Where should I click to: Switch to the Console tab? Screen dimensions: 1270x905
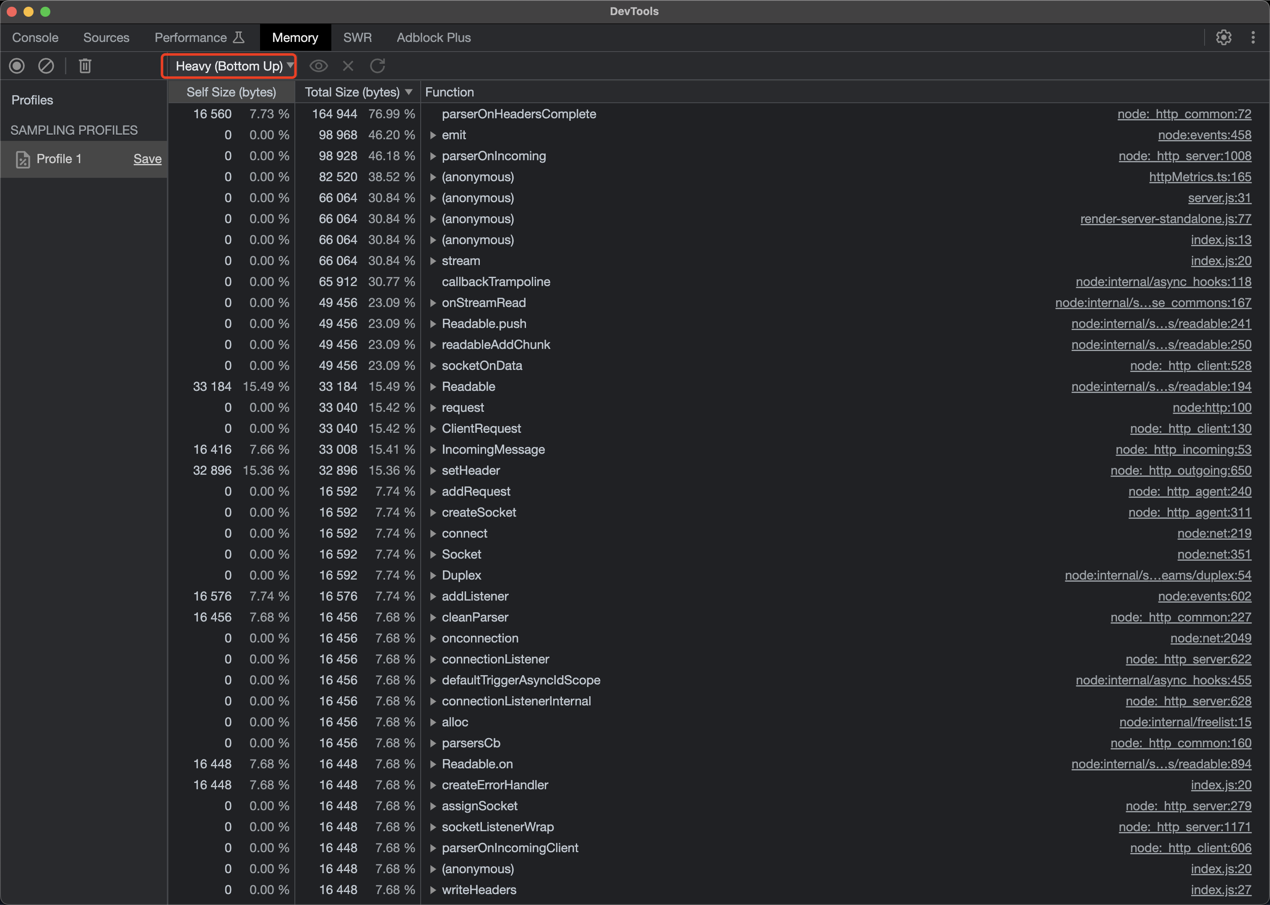(x=34, y=37)
